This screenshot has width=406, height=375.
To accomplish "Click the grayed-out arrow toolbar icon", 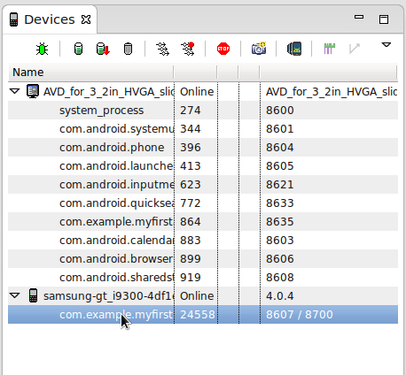I will point(354,49).
